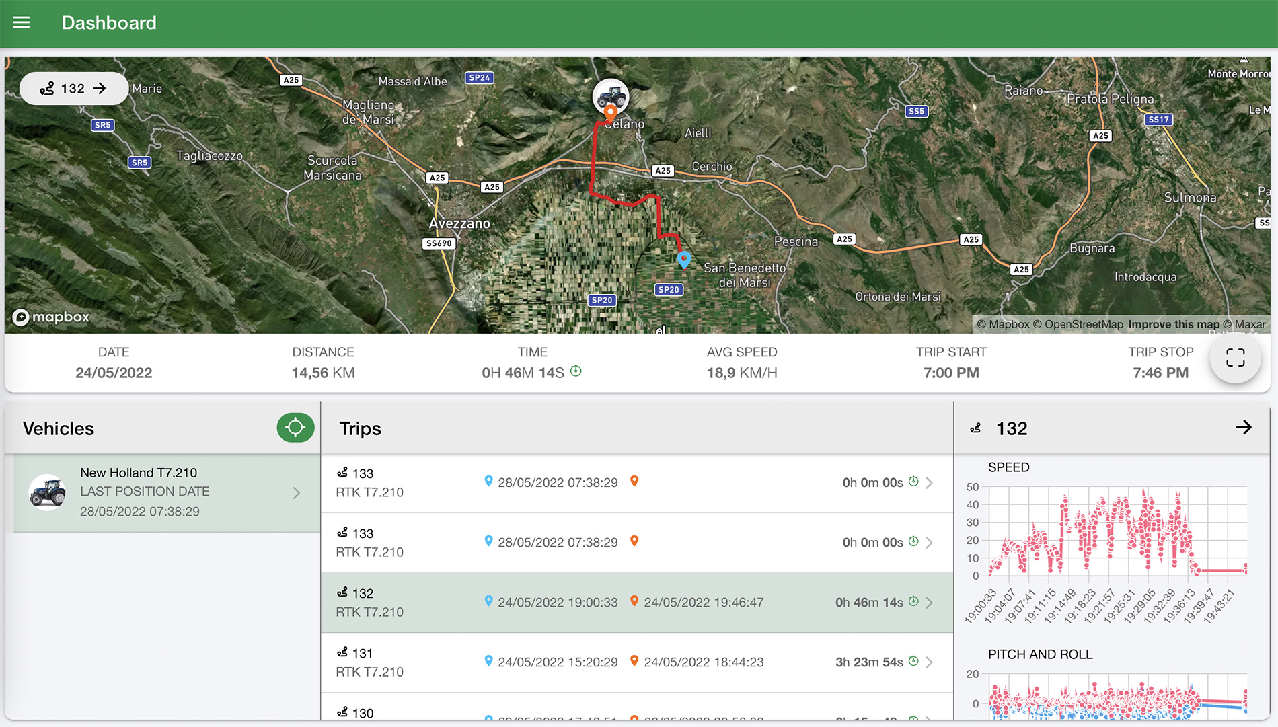Click the timer icon next to trip time

pos(576,371)
